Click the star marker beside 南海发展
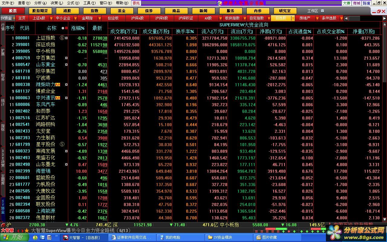 (67, 151)
